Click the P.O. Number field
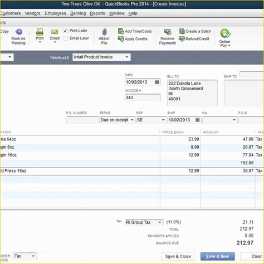 pos(82,120)
